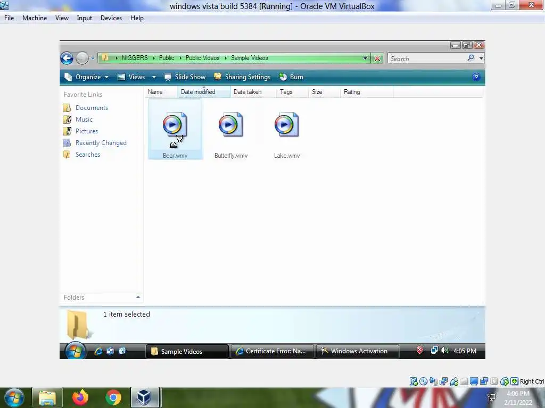
Task: Sort by Date modified column
Action: click(x=204, y=92)
